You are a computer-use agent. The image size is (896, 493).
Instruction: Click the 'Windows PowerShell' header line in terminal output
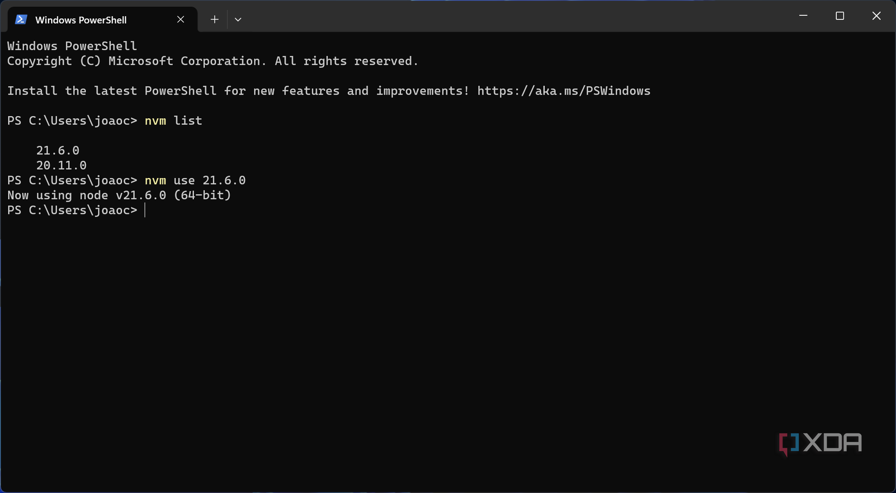pyautogui.click(x=72, y=46)
